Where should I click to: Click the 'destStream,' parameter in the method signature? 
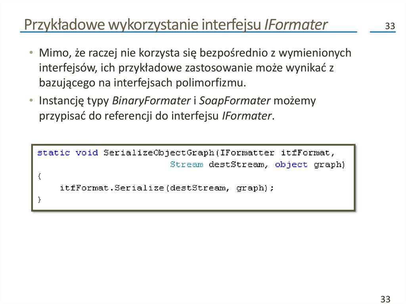[238, 164]
